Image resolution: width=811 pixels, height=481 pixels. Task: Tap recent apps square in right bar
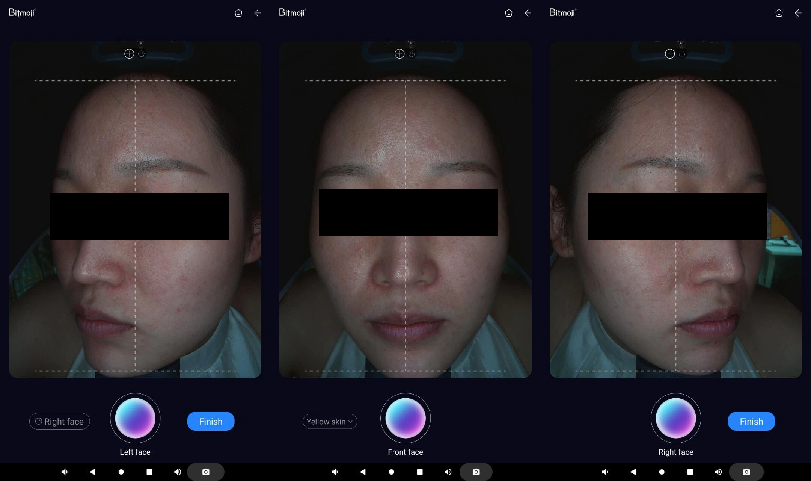tap(690, 472)
